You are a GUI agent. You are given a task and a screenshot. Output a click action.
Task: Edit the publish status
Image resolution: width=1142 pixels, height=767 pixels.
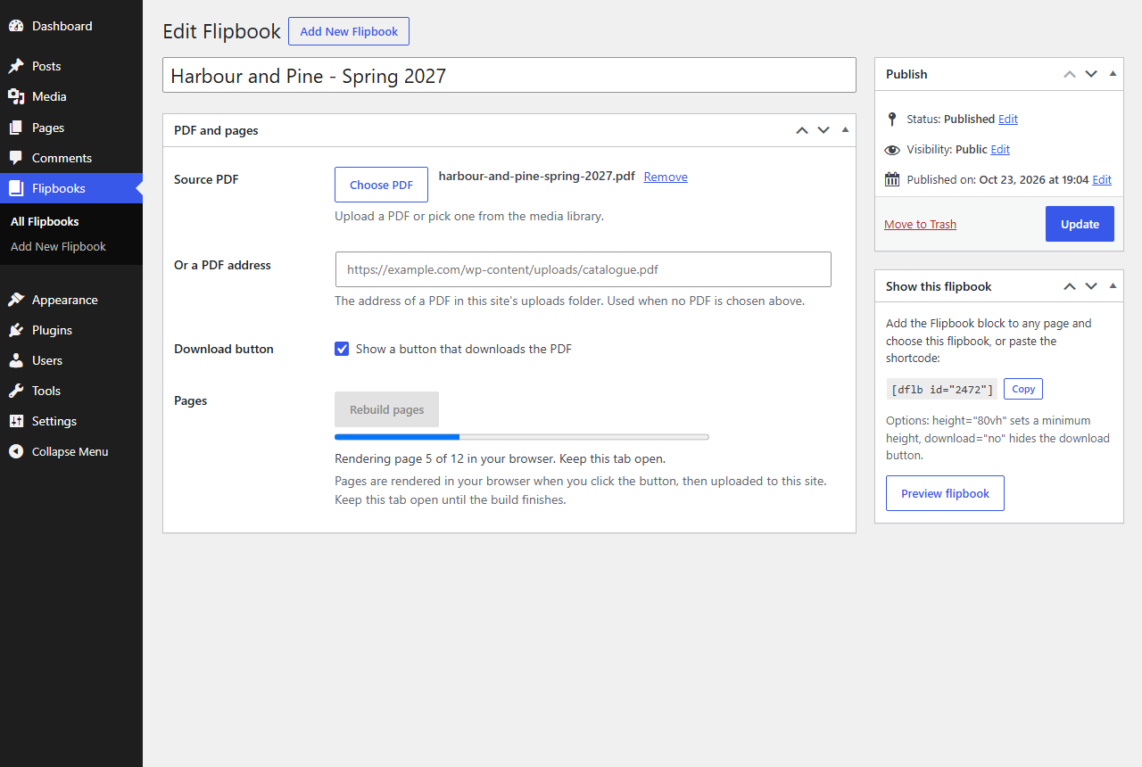[x=1008, y=119]
